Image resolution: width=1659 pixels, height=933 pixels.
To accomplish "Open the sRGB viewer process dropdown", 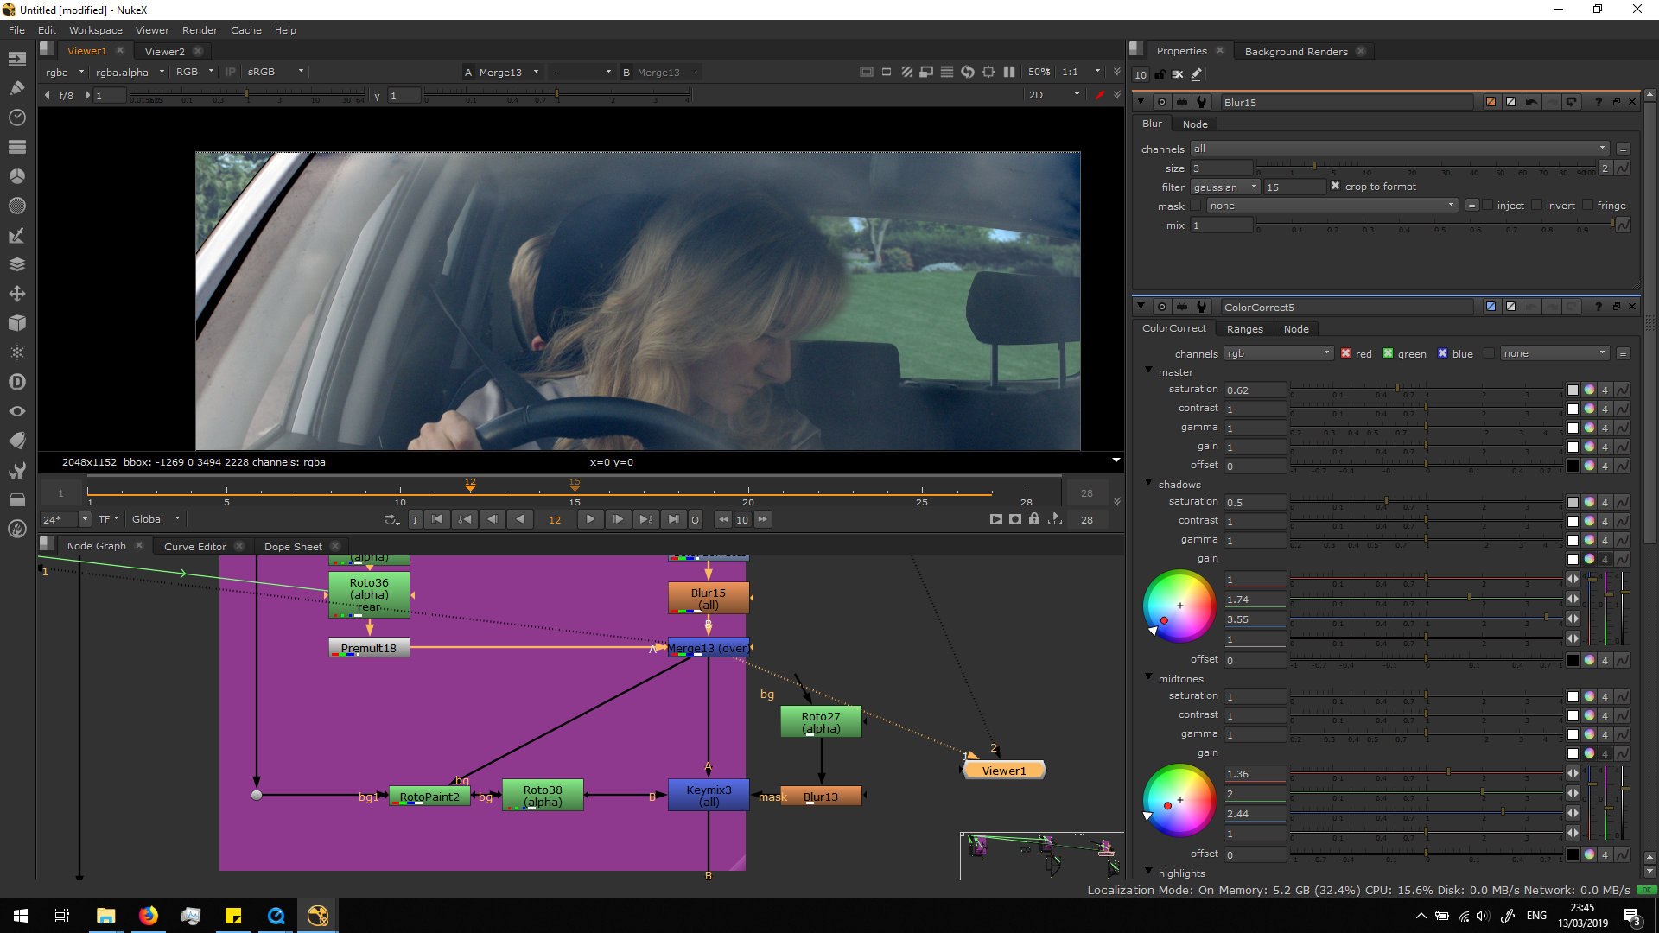I will tap(274, 72).
